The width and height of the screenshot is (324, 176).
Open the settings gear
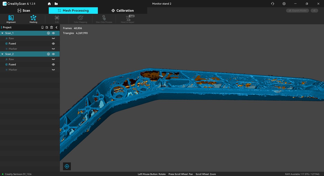(284, 4)
